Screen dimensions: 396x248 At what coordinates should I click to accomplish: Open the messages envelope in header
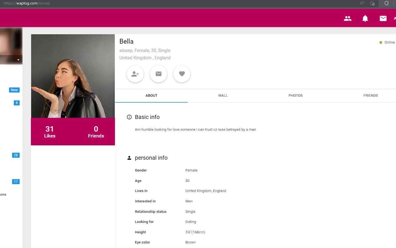(383, 19)
